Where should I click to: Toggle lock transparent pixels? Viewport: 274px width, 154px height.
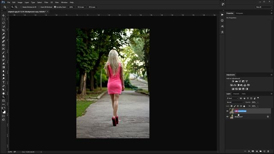[232, 106]
